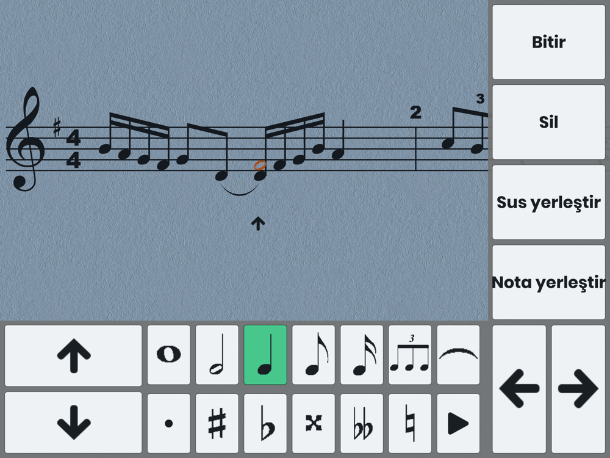Image resolution: width=610 pixels, height=458 pixels.
Task: Move cursor to previous position
Action: 519,389
